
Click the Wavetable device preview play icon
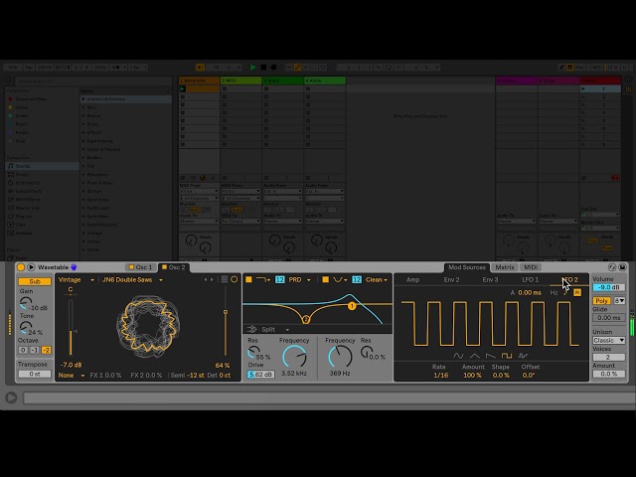click(31, 267)
